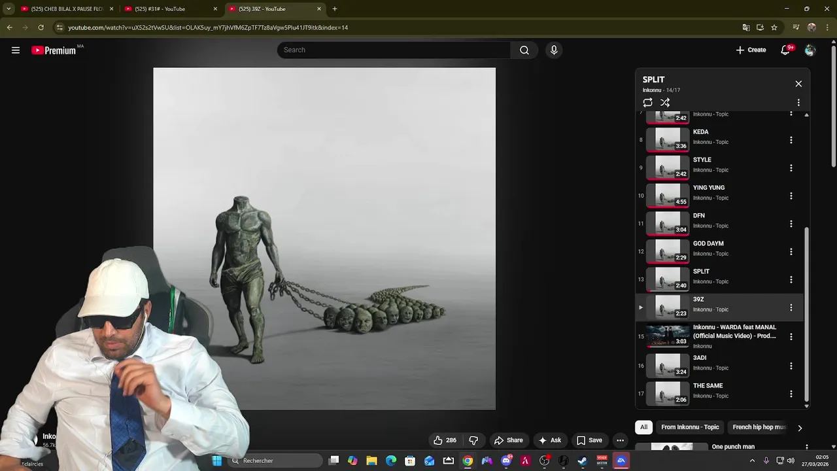Close the #31# YouTube tab
The width and height of the screenshot is (837, 471).
click(x=215, y=9)
